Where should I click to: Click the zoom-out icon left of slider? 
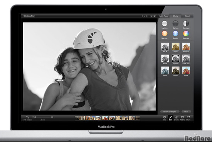coord(33,117)
